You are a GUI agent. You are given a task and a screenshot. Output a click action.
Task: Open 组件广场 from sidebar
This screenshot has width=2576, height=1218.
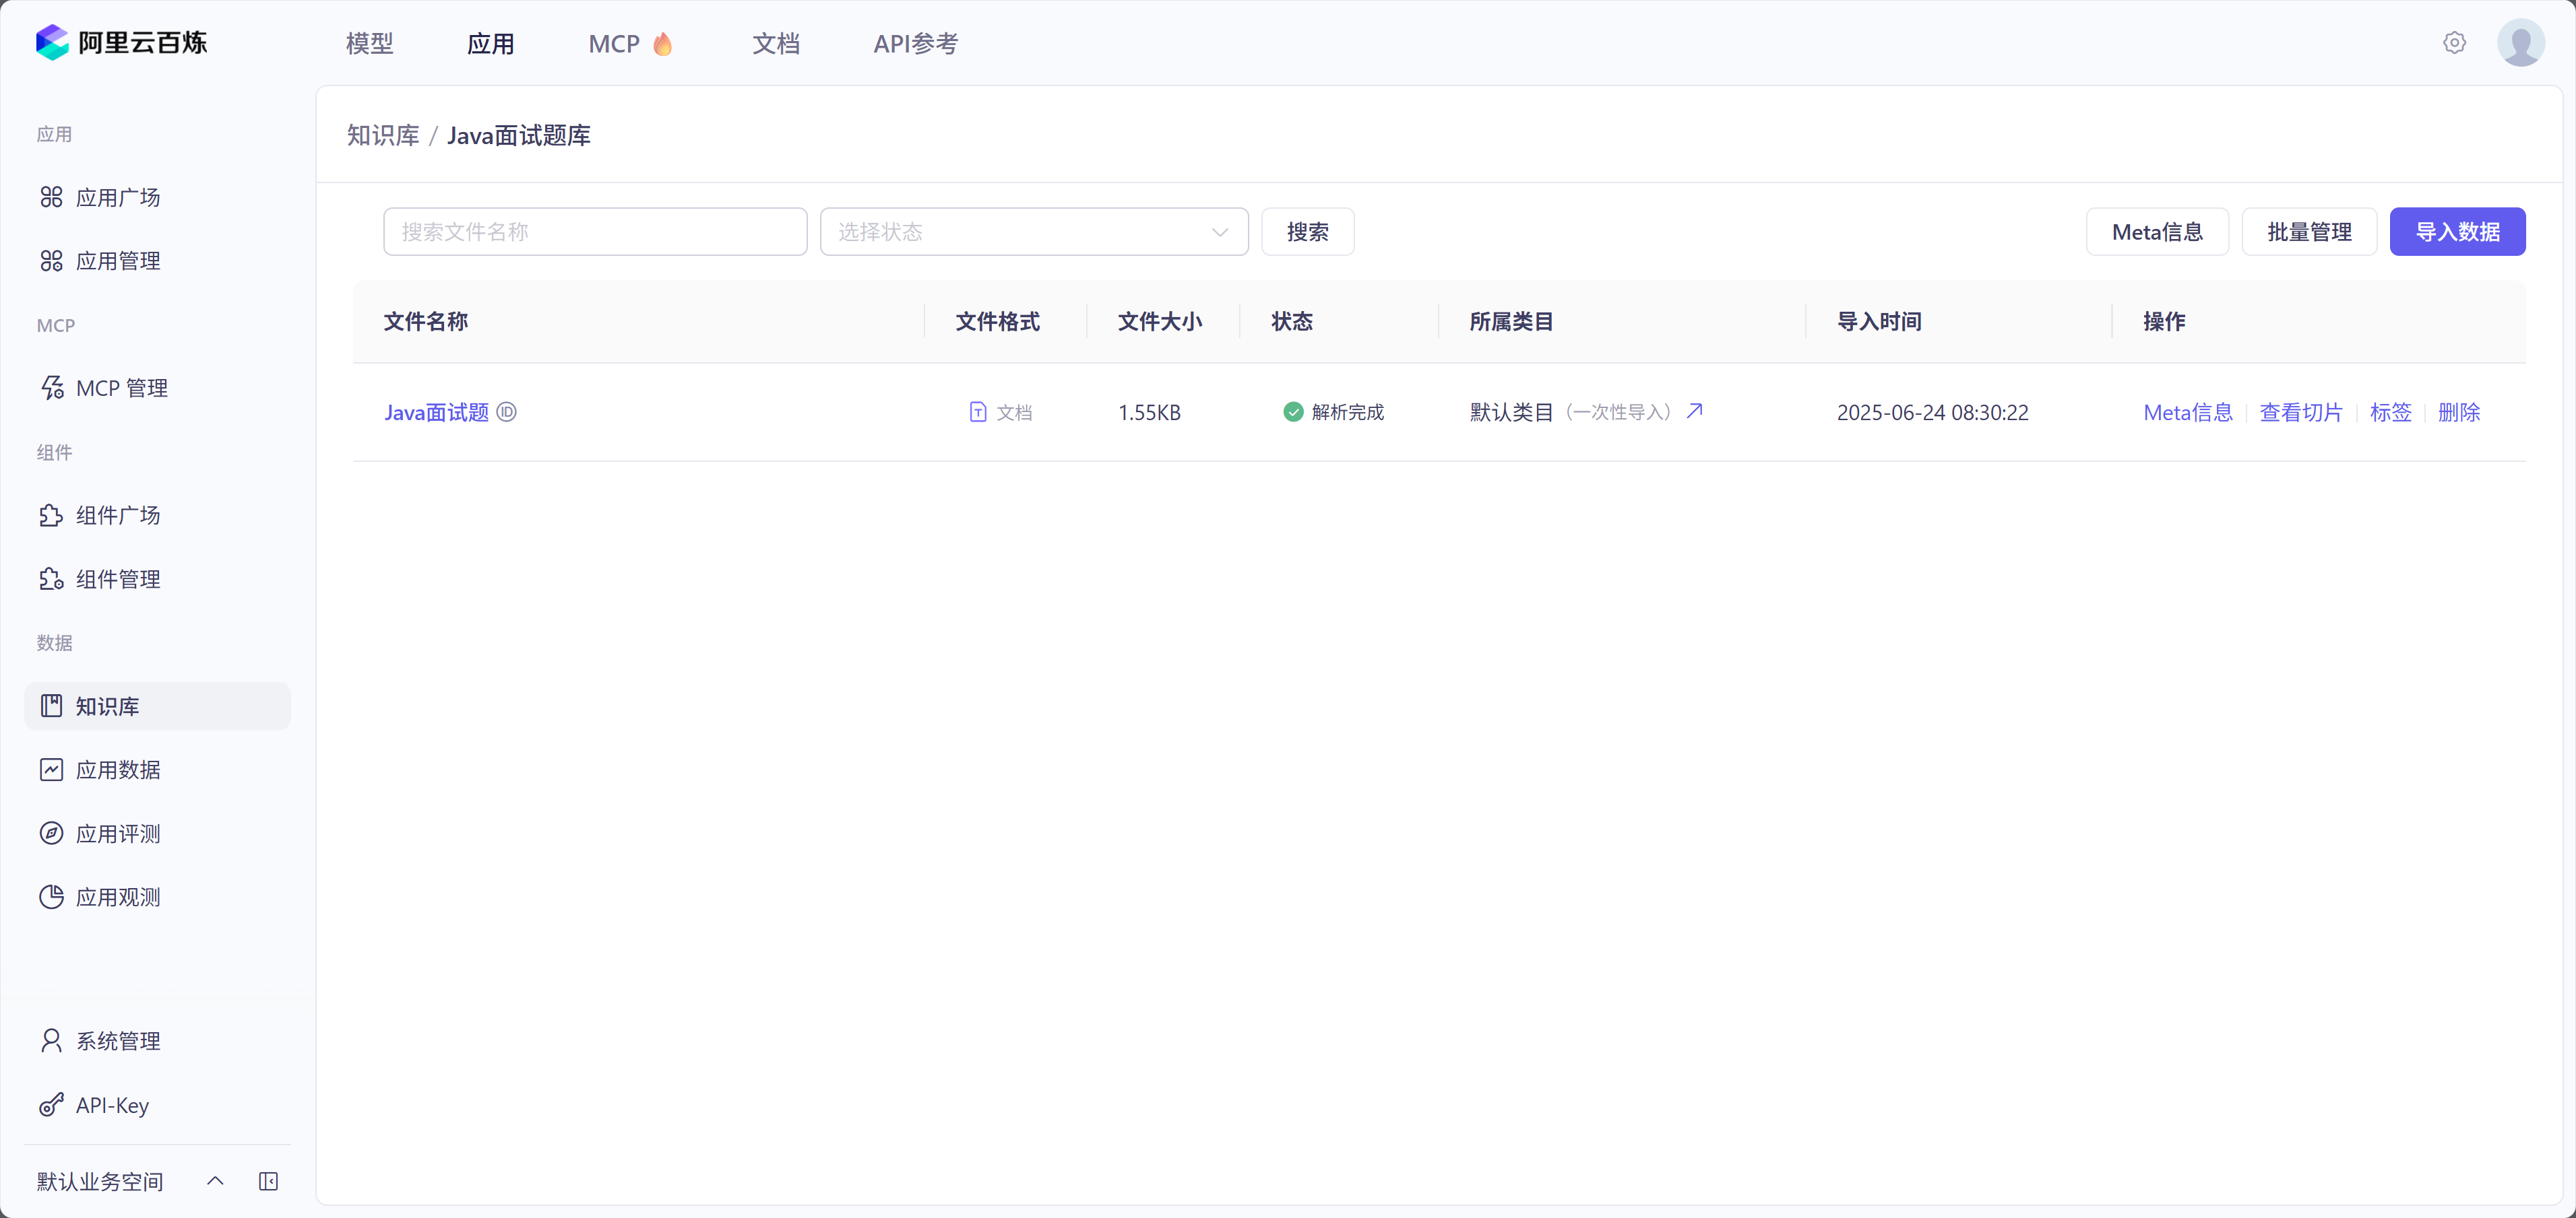[118, 516]
